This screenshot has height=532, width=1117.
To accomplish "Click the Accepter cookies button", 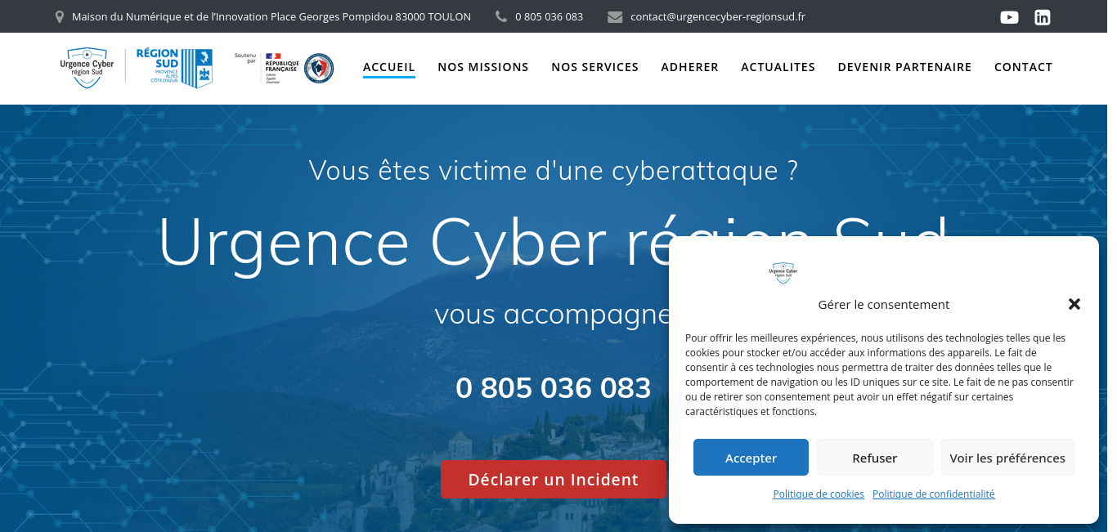I will 751,458.
